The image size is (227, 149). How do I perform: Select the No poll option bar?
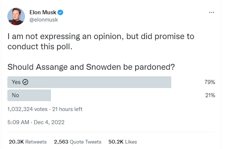click(x=29, y=95)
